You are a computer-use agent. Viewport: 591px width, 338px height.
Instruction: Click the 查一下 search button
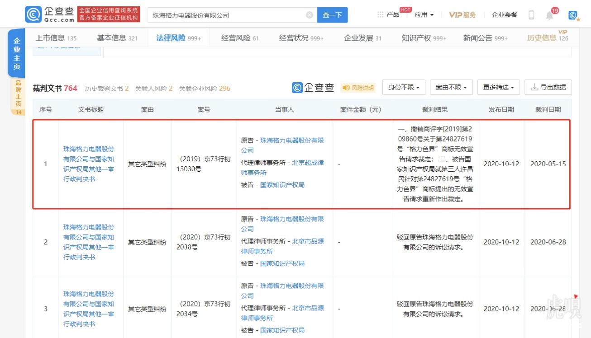(332, 15)
